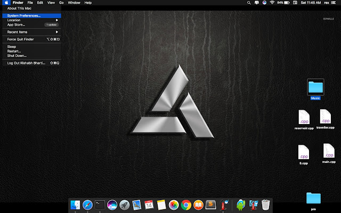Choose Shut Down from Apple menu
The image size is (341, 213).
pos(32,55)
